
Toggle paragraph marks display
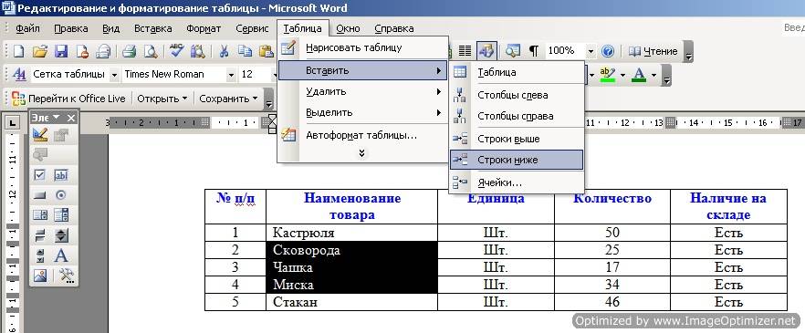pyautogui.click(x=534, y=51)
